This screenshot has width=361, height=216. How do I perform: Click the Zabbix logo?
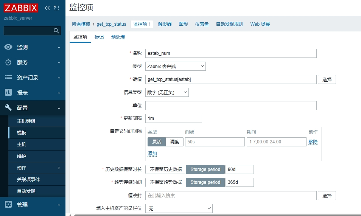click(x=21, y=8)
